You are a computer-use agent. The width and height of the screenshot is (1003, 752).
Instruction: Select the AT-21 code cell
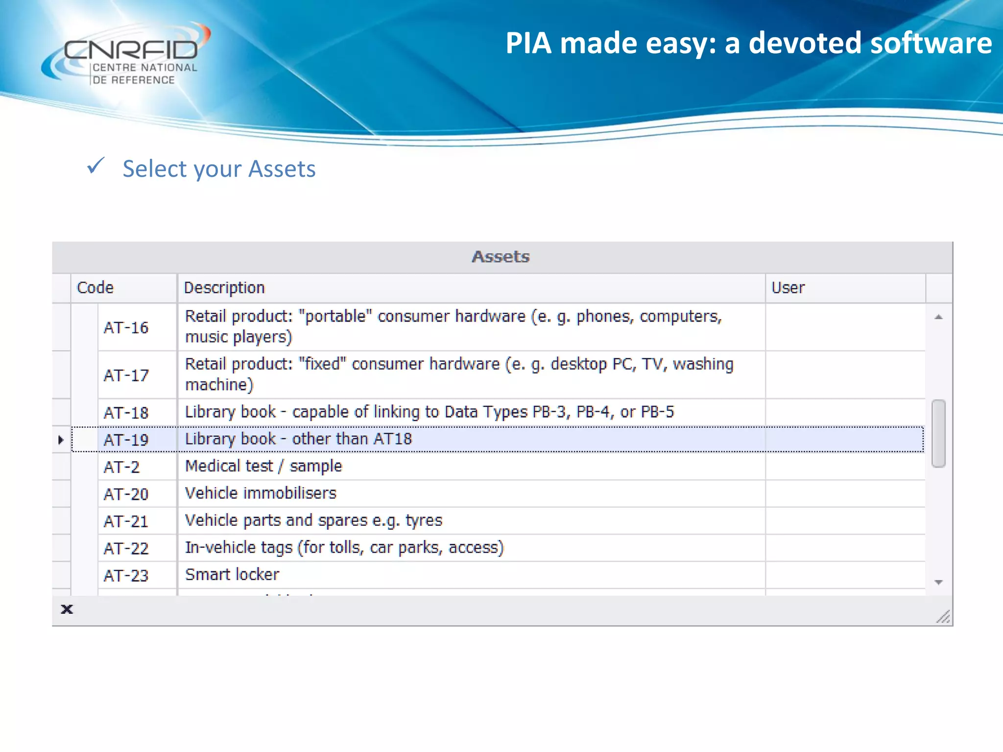137,521
